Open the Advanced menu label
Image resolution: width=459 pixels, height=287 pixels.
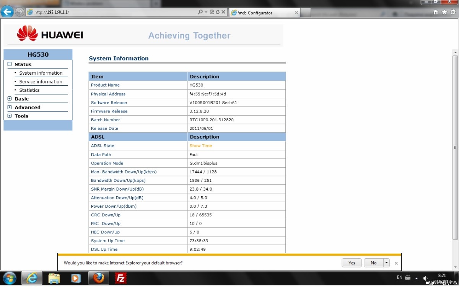28,108
